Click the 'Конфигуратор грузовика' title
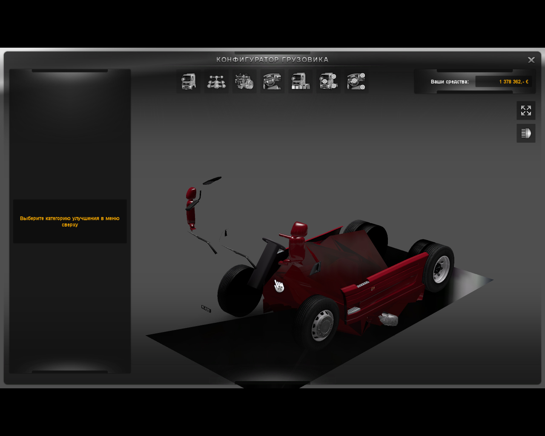This screenshot has height=436, width=545. (272, 60)
